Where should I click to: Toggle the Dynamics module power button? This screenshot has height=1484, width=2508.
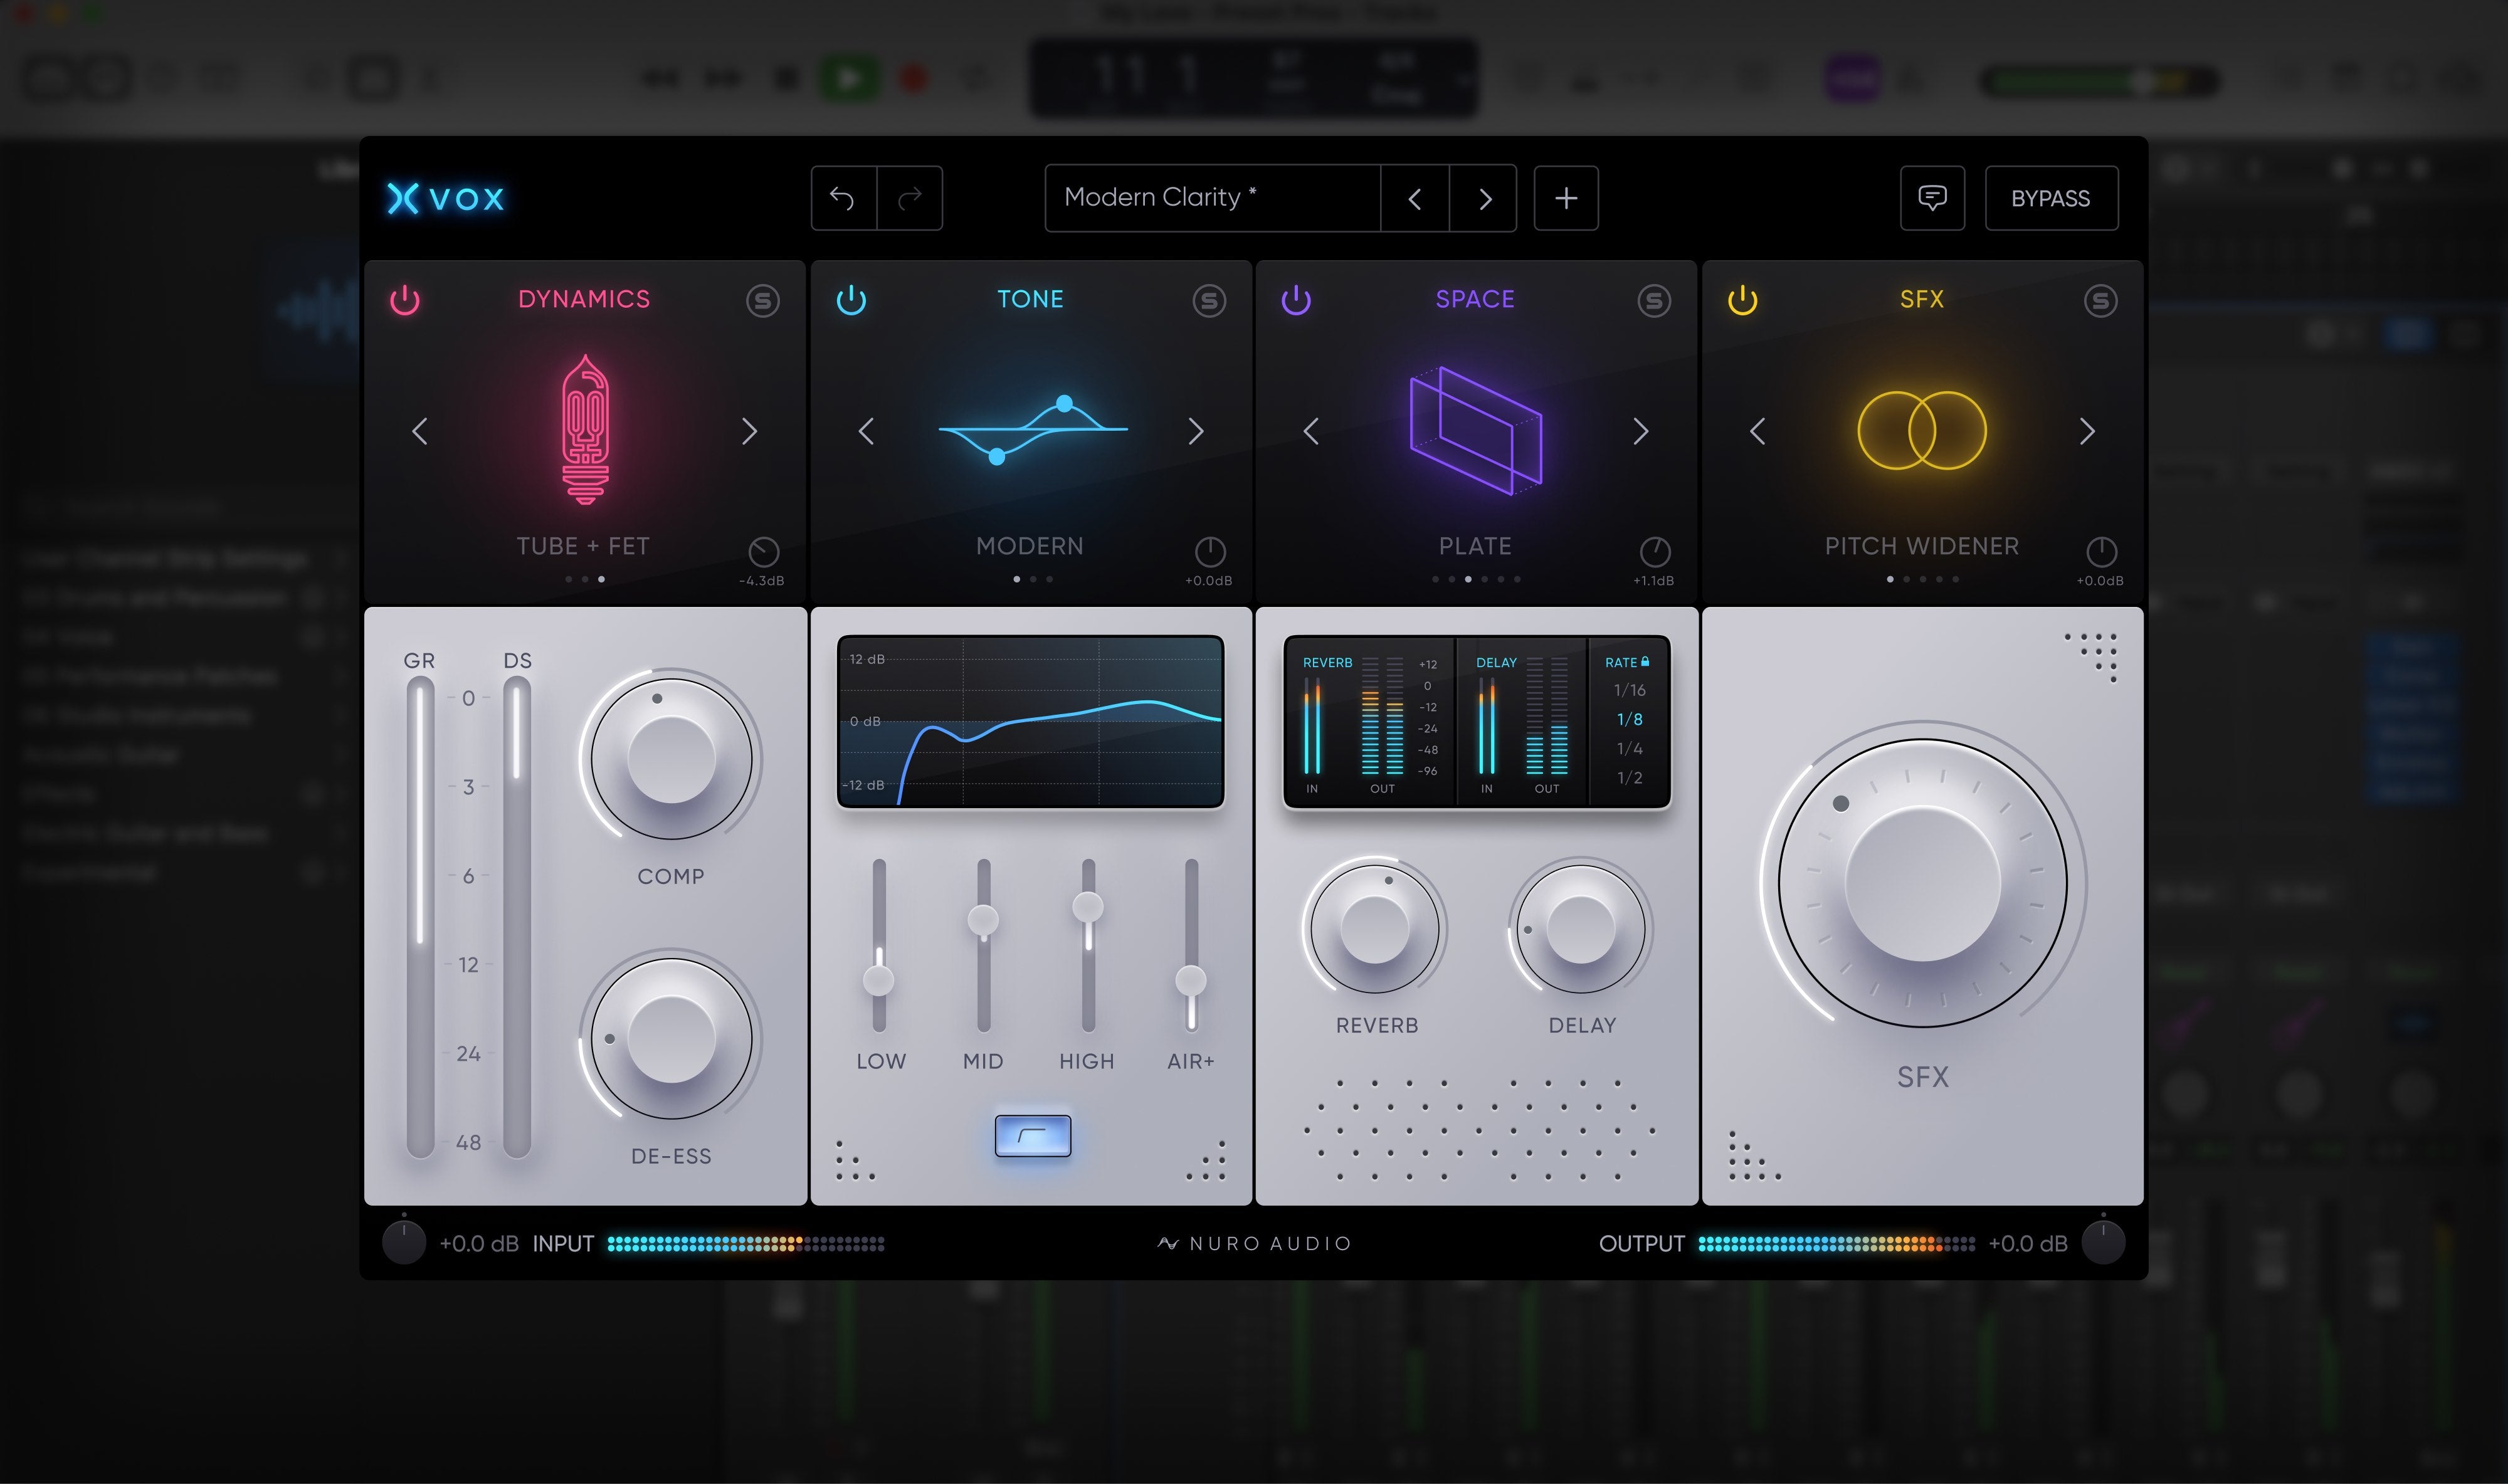(x=405, y=300)
